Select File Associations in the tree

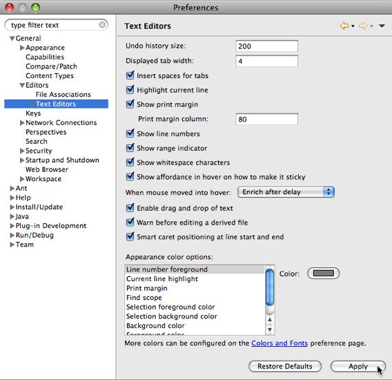tap(63, 95)
